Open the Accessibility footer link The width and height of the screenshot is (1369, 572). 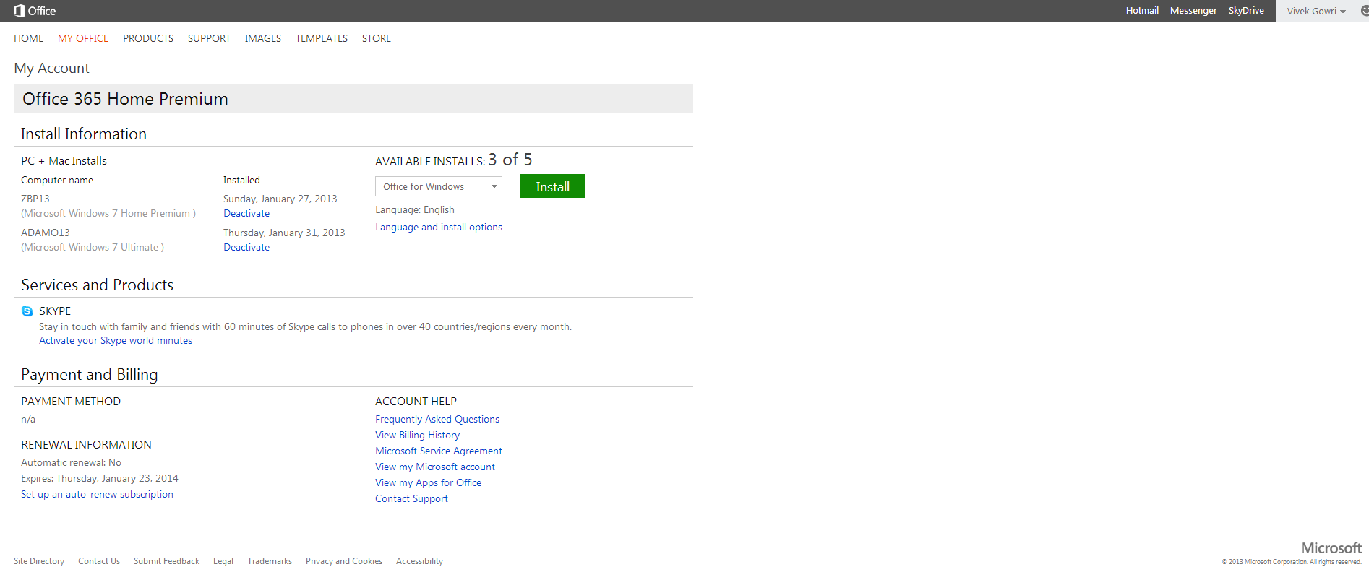pos(419,561)
